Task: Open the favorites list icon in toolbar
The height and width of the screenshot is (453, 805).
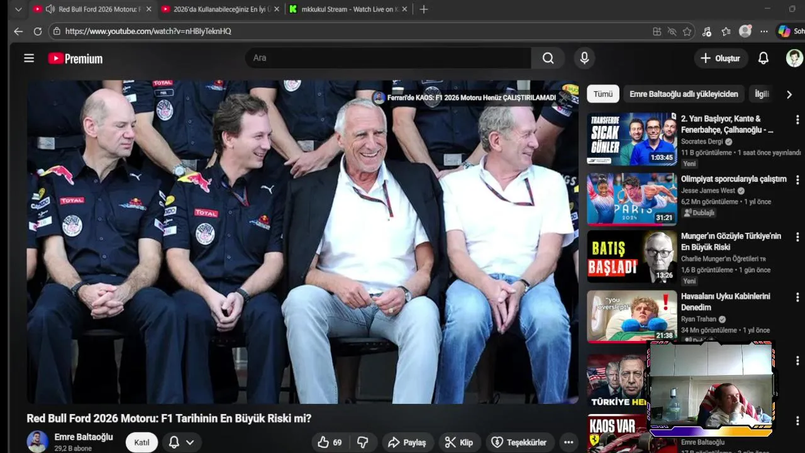Action: click(726, 31)
